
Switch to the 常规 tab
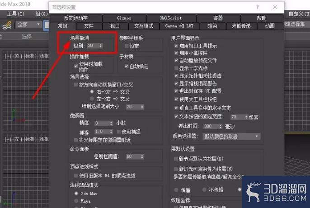click(63, 26)
